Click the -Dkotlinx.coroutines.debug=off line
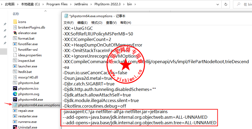The height and width of the screenshot is (129, 252). 94,106
